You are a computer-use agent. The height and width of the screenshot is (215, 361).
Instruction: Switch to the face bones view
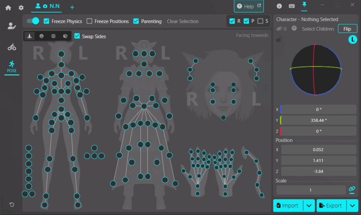42,36
